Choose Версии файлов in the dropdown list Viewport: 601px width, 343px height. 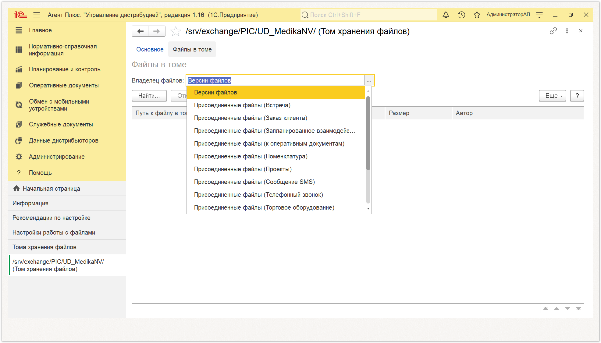(x=276, y=92)
